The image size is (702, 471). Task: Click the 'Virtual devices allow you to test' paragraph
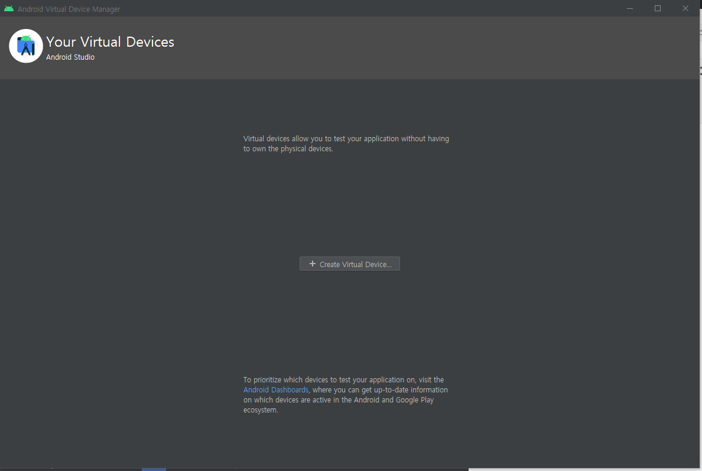pyautogui.click(x=346, y=144)
